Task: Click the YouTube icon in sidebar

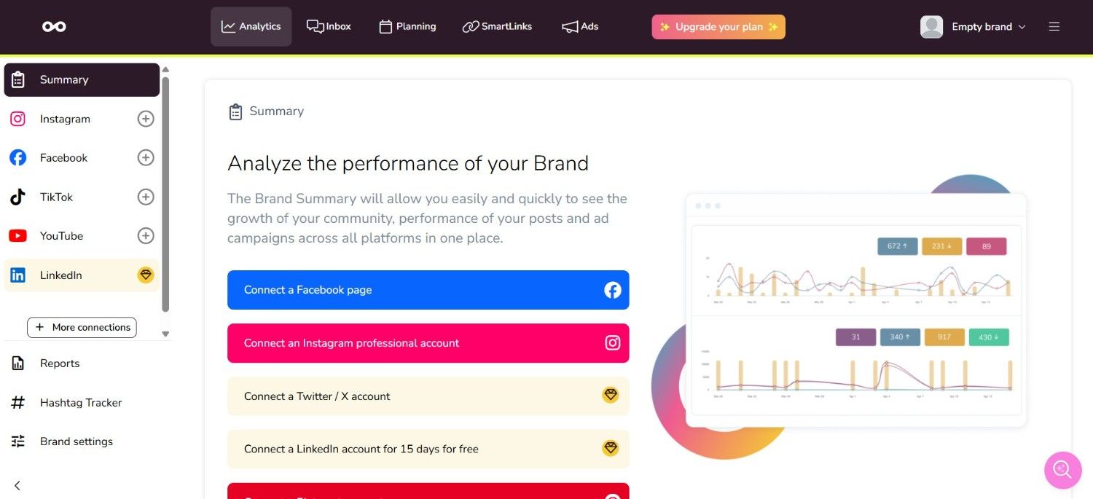Action: (17, 235)
